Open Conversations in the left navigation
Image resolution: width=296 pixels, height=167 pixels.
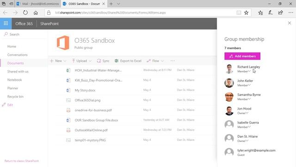click(x=18, y=55)
